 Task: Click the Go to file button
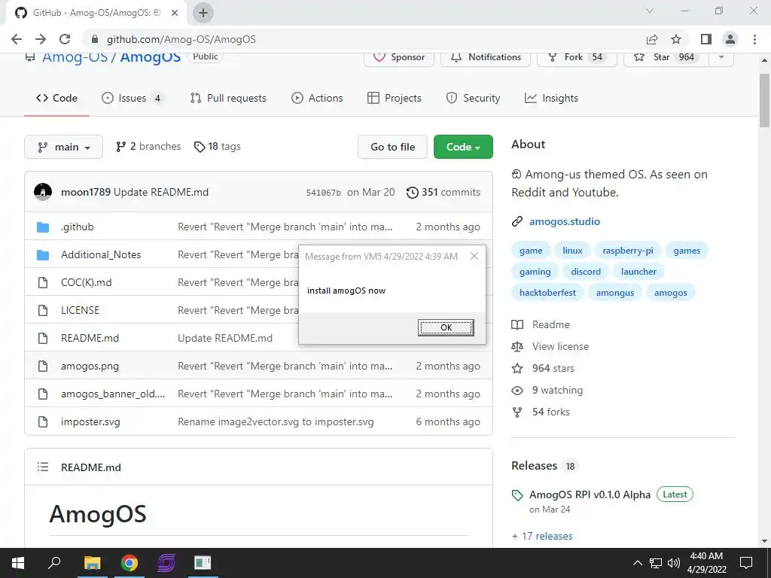pyautogui.click(x=392, y=147)
